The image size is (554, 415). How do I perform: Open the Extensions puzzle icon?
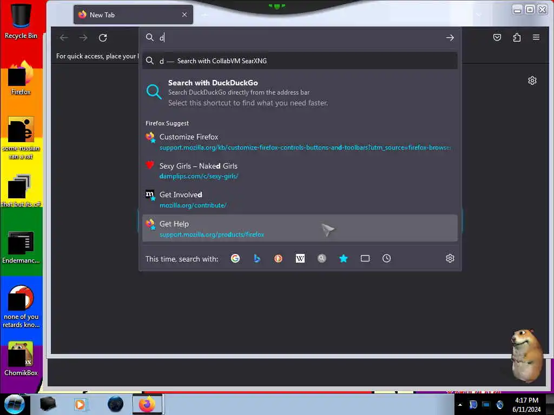coord(517,37)
